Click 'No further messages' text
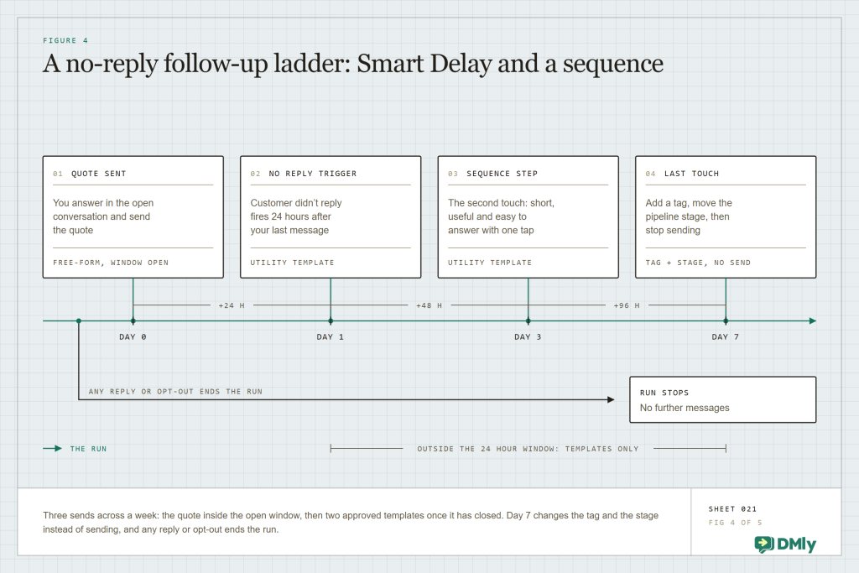859x573 pixels. point(685,408)
